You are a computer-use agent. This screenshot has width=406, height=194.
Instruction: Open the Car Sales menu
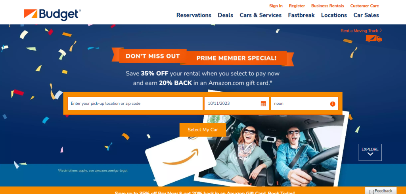click(366, 15)
